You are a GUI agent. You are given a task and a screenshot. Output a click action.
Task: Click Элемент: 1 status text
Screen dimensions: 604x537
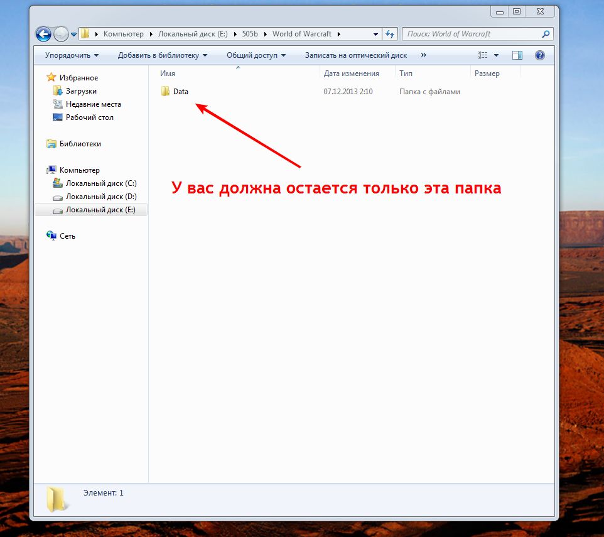103,492
